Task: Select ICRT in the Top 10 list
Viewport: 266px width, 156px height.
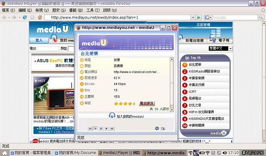Action: click(x=192, y=92)
